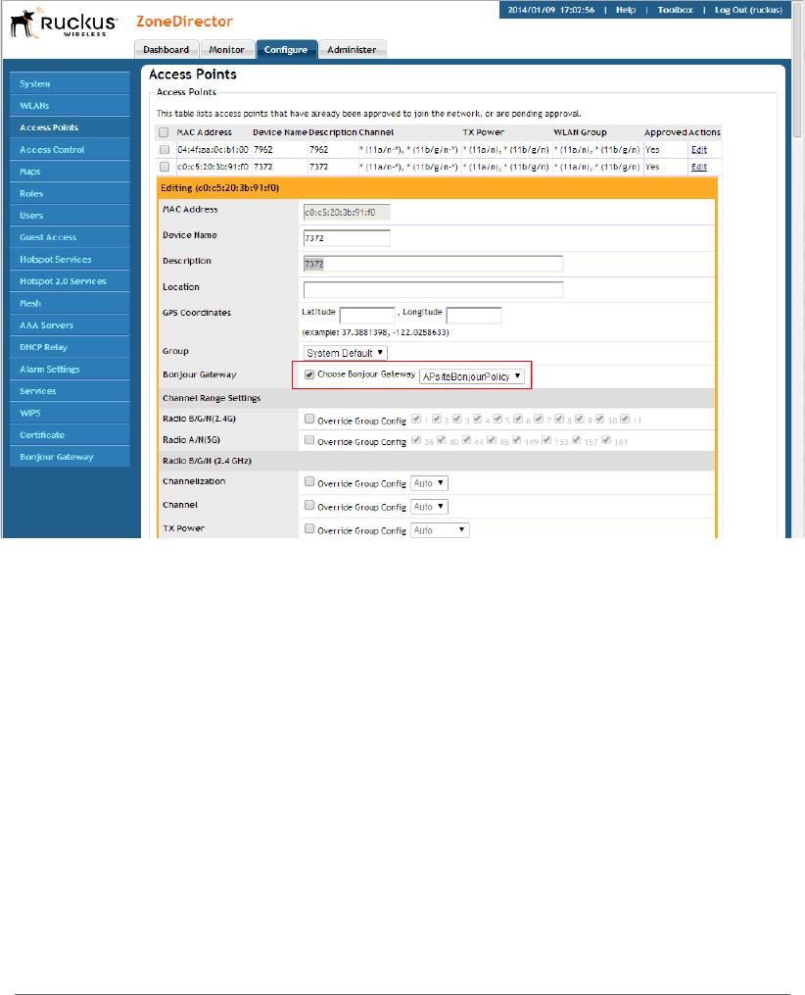
Task: Click the Longitude input field
Action: click(474, 316)
